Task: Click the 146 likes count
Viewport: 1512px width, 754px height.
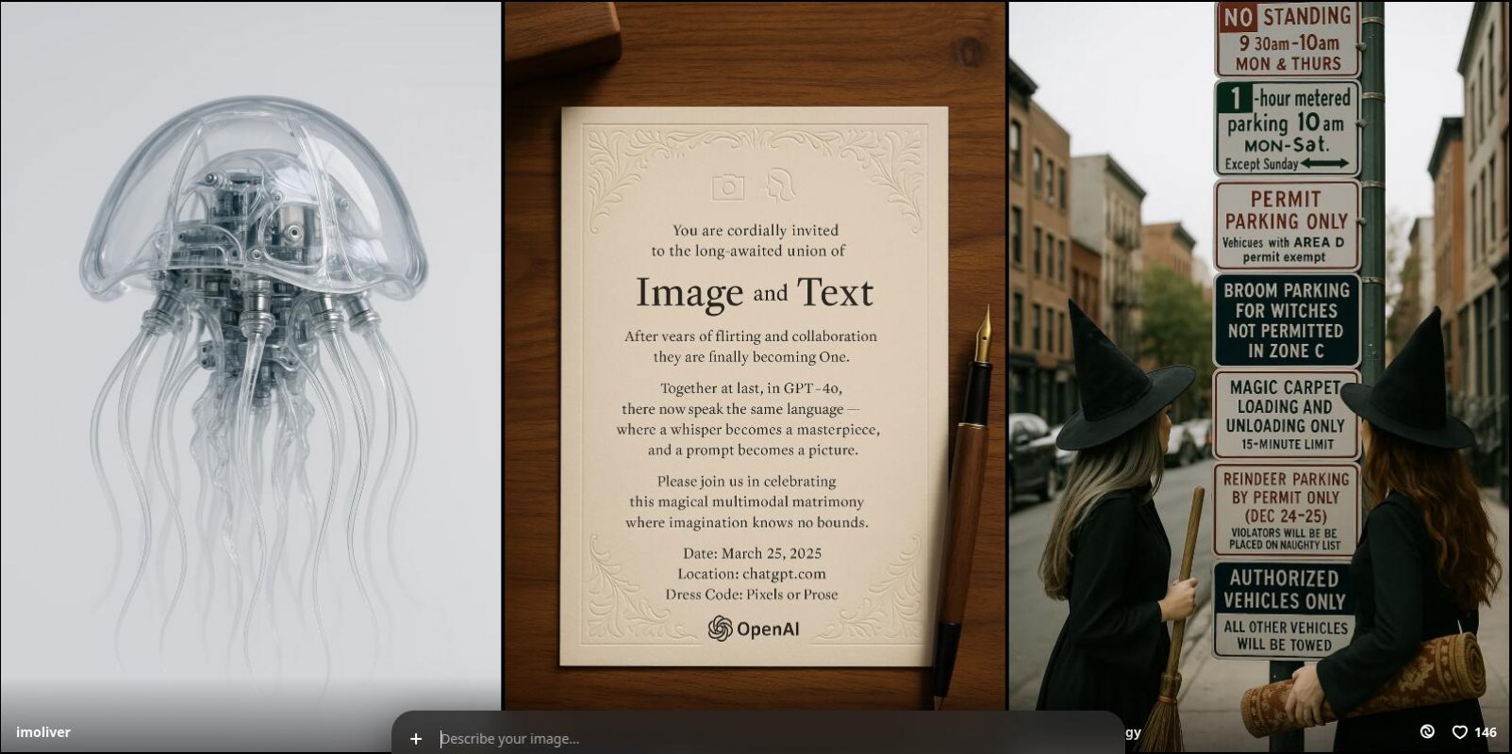Action: click(x=1486, y=732)
